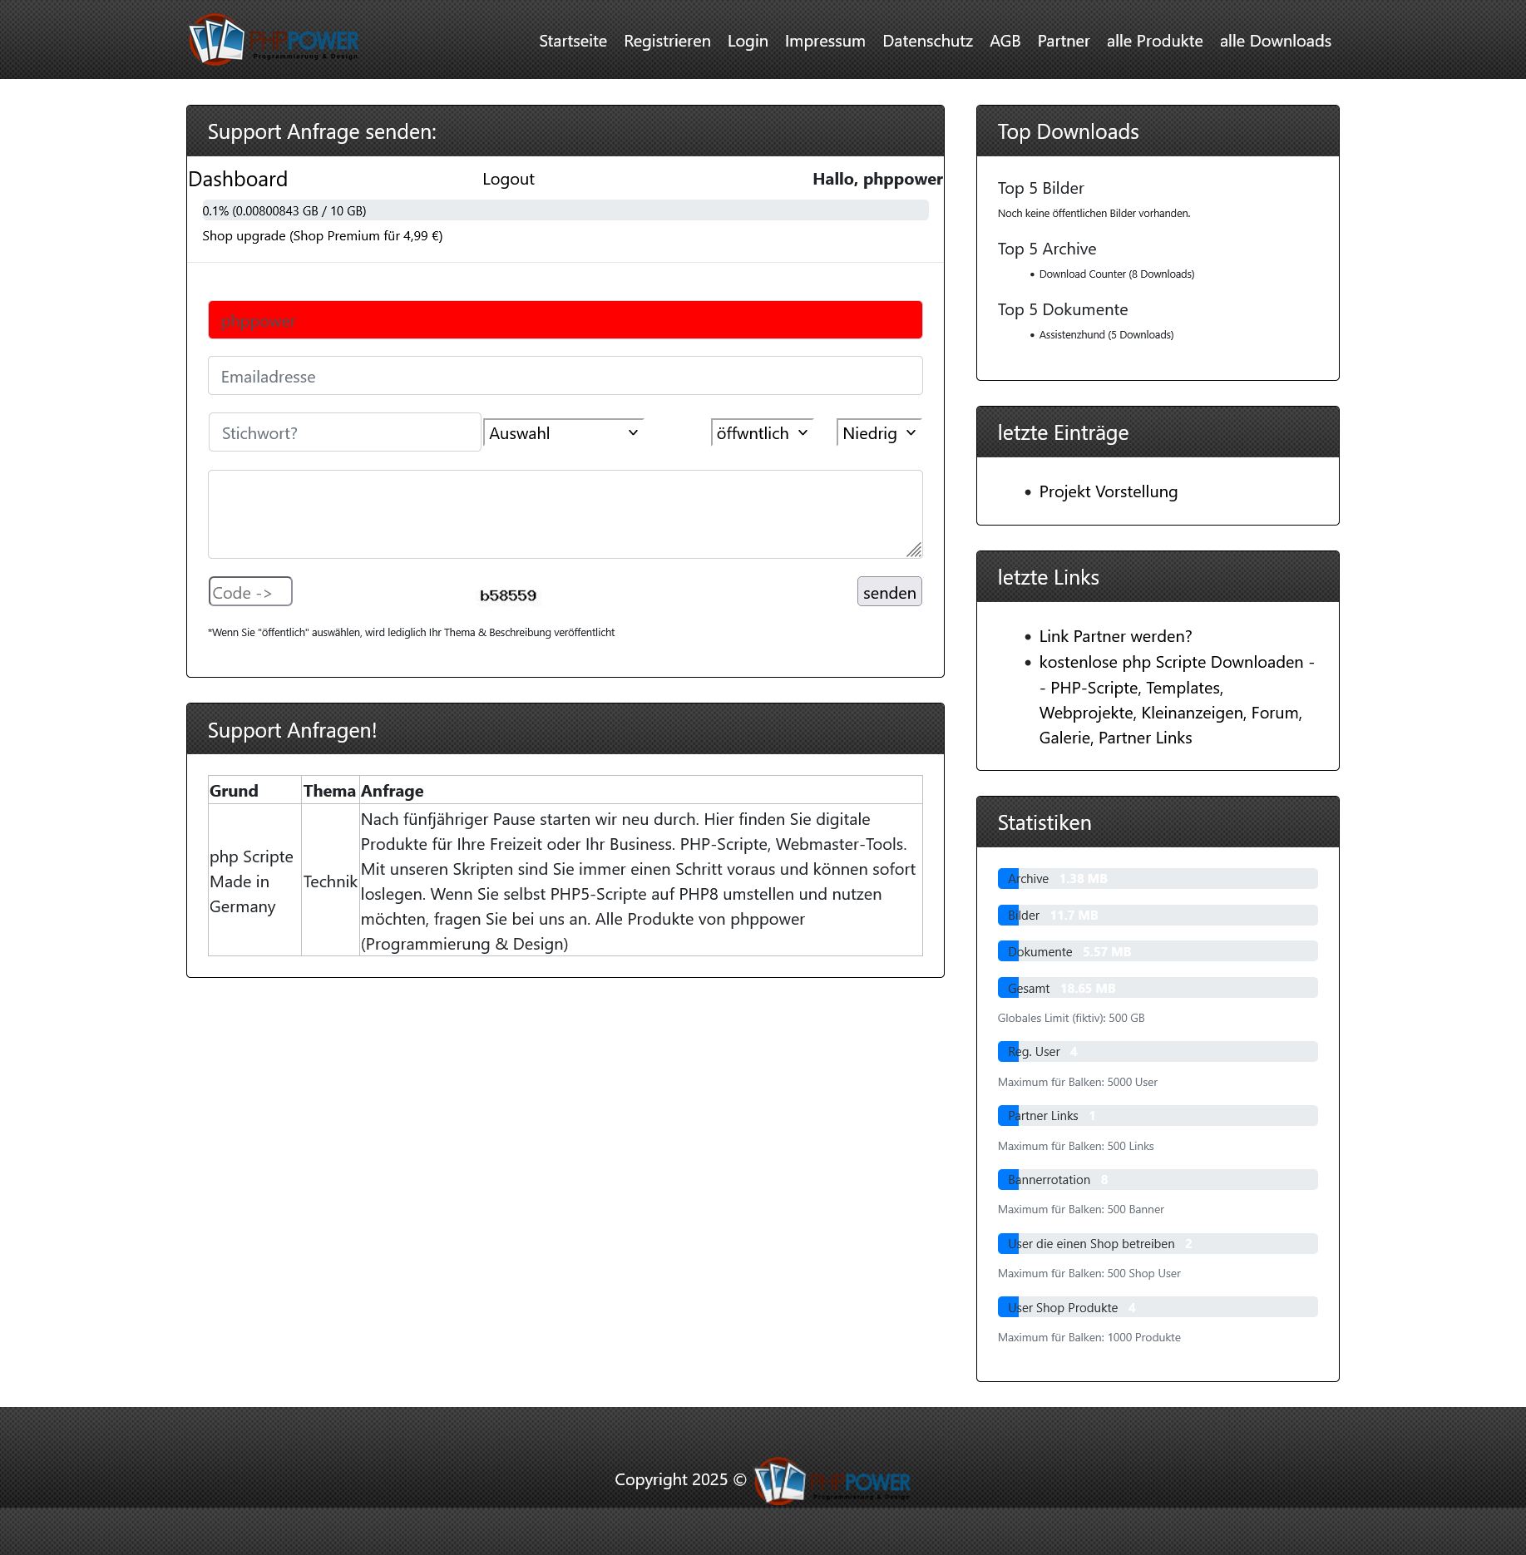Viewport: 1526px width, 1555px height.
Task: Click the Logout link
Action: coord(508,179)
